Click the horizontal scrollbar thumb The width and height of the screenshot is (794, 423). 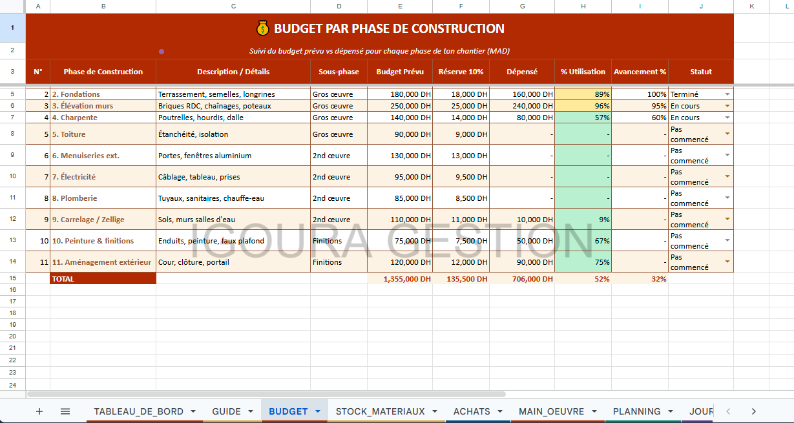(266, 394)
